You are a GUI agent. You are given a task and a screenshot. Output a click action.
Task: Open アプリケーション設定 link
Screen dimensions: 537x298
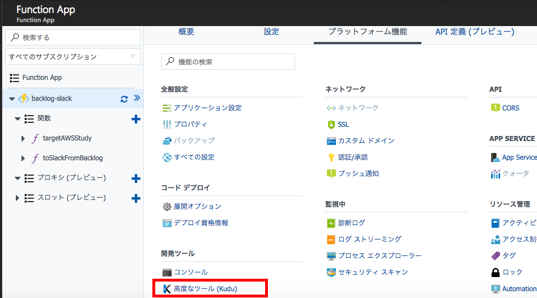(x=207, y=108)
